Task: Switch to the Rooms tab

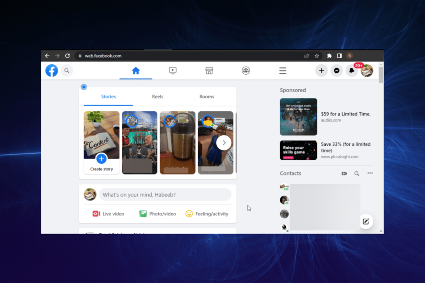Action: point(207,96)
